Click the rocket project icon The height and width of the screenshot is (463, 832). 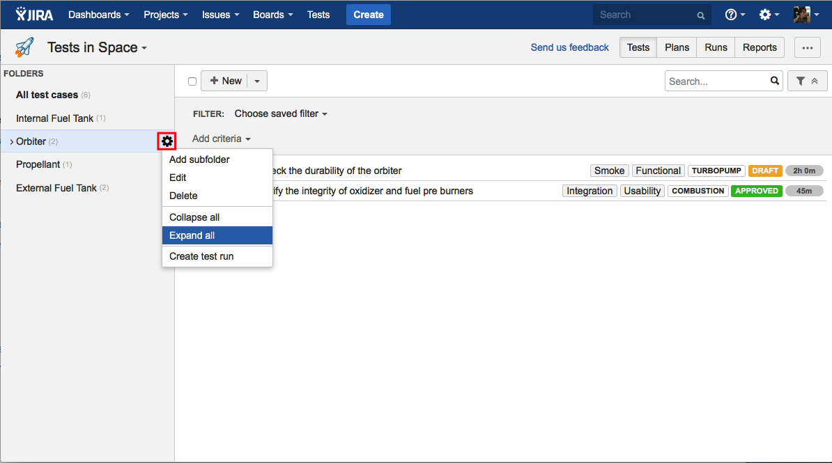point(24,47)
